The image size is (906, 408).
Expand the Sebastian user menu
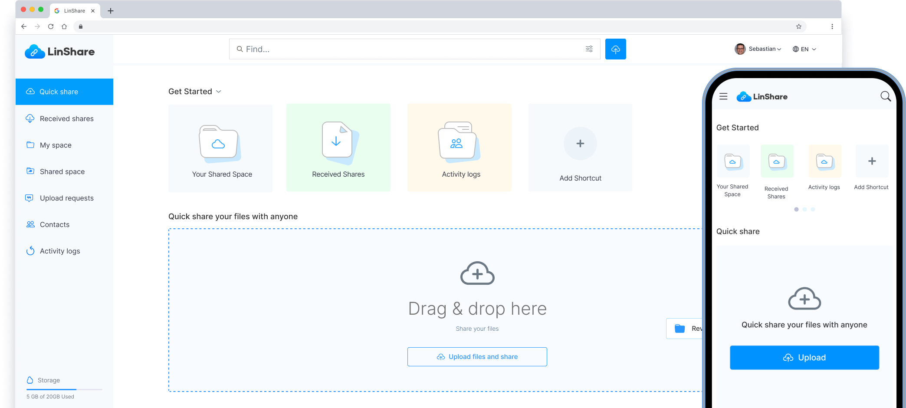758,49
